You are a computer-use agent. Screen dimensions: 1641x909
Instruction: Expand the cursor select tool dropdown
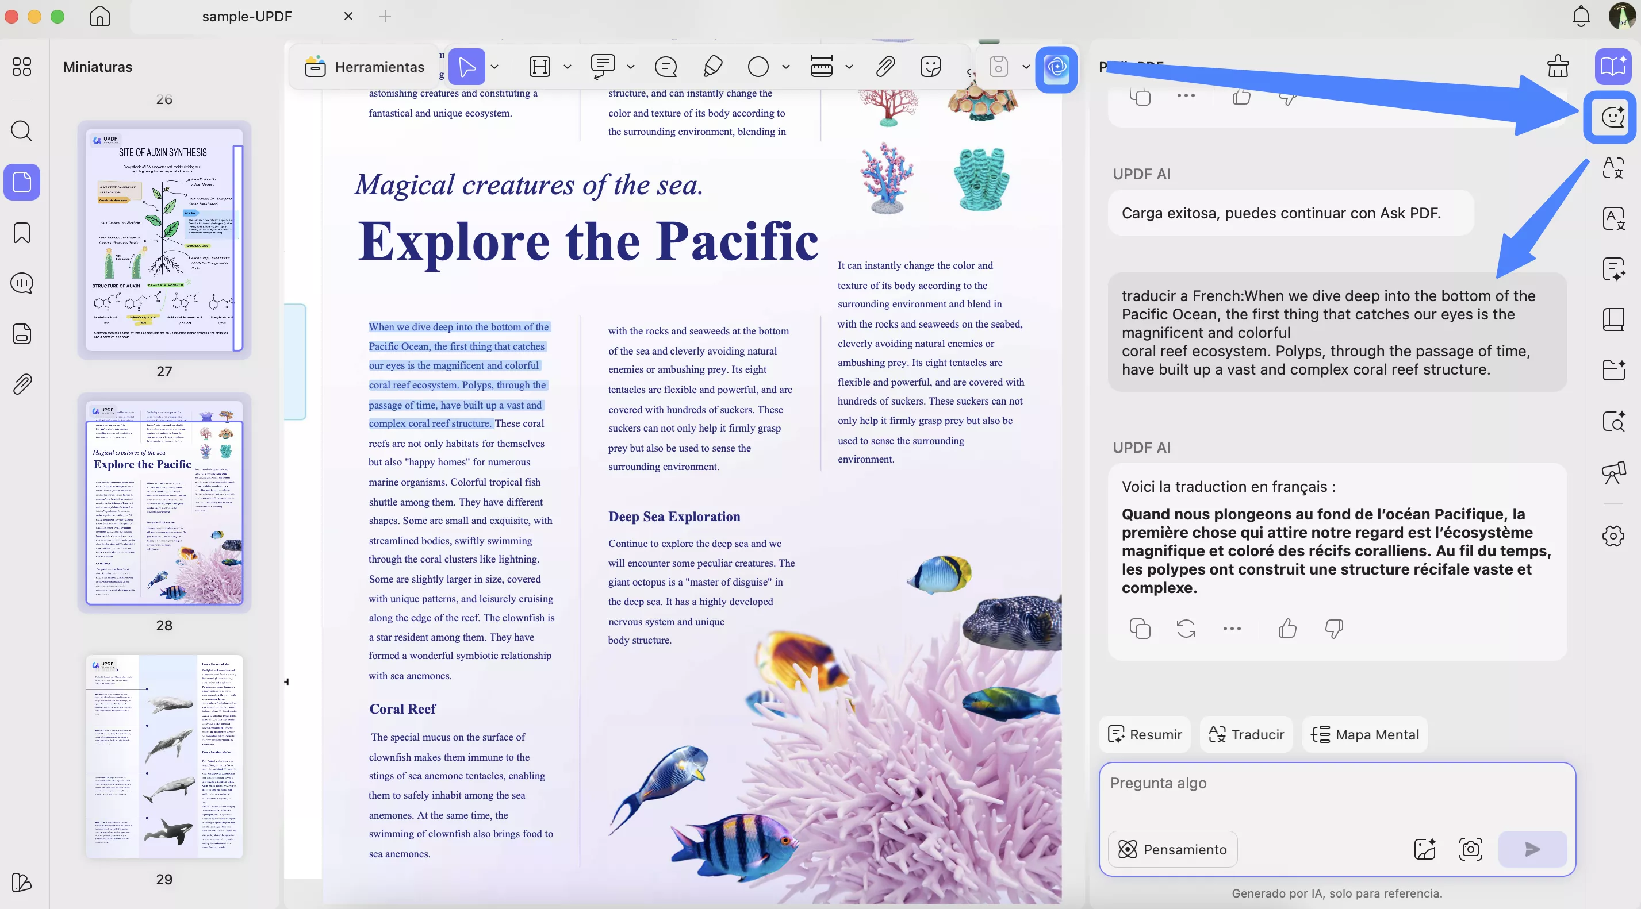pyautogui.click(x=495, y=66)
